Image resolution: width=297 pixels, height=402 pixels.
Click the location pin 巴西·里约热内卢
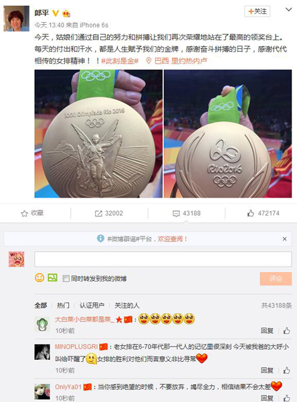176,61
